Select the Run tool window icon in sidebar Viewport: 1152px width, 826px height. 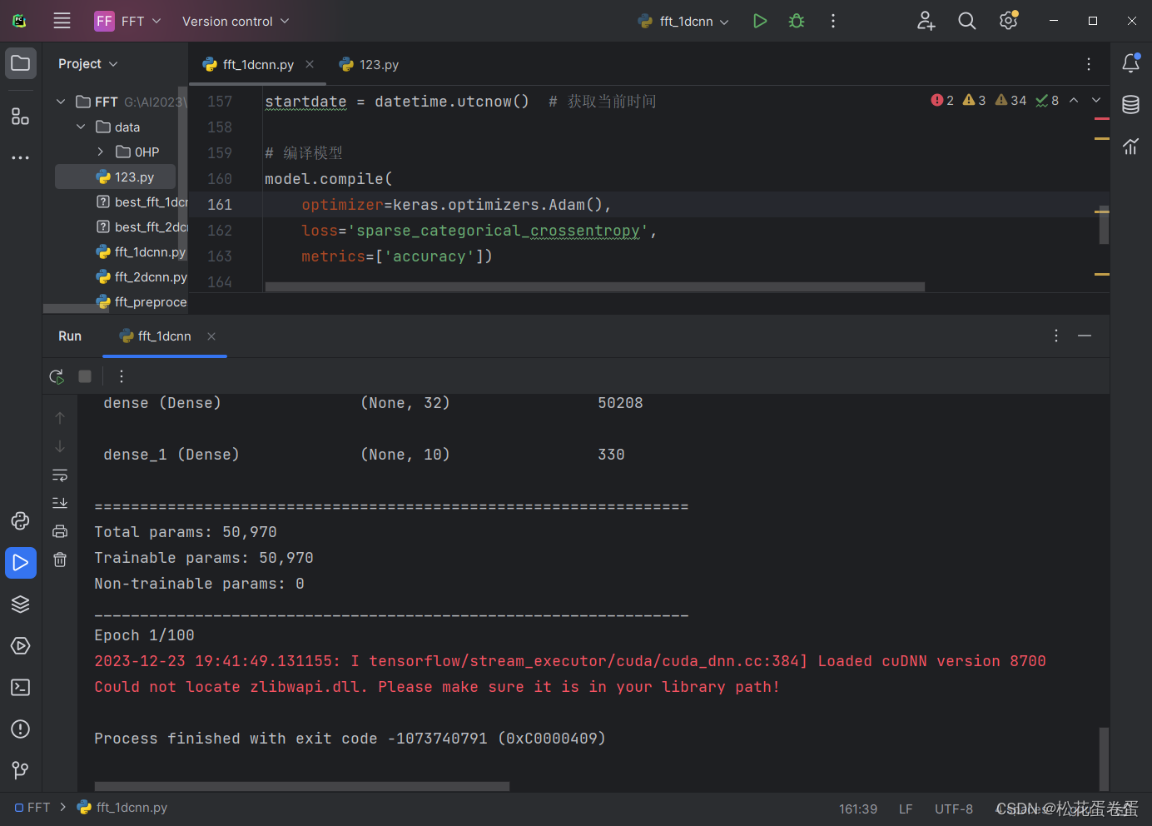pos(20,562)
